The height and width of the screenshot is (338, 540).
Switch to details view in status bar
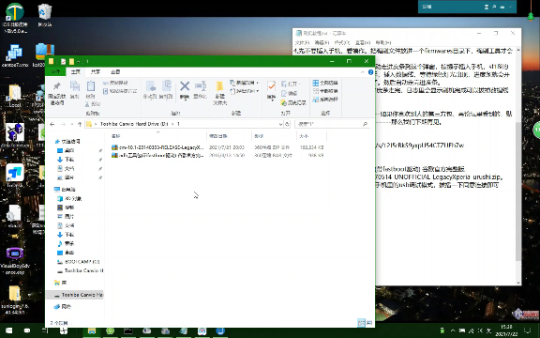click(361, 323)
